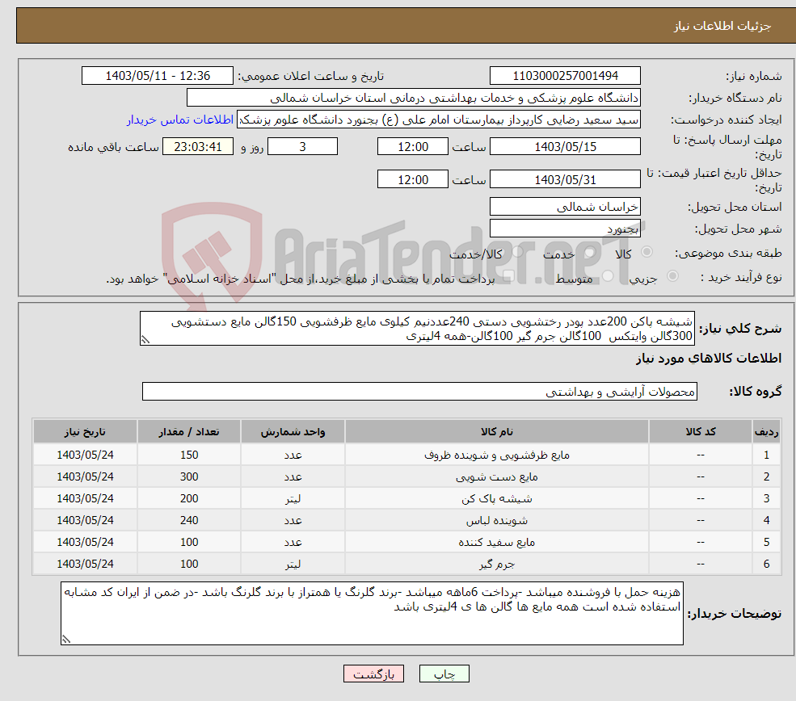Click the unit لیتر in row 6
Screen dimensions: 796x701
[x=293, y=565]
